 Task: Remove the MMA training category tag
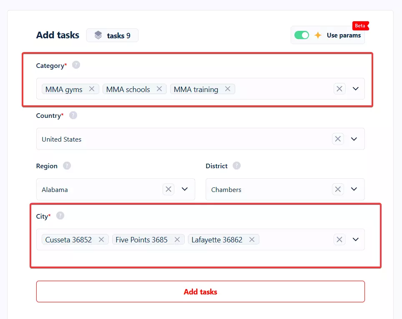227,89
